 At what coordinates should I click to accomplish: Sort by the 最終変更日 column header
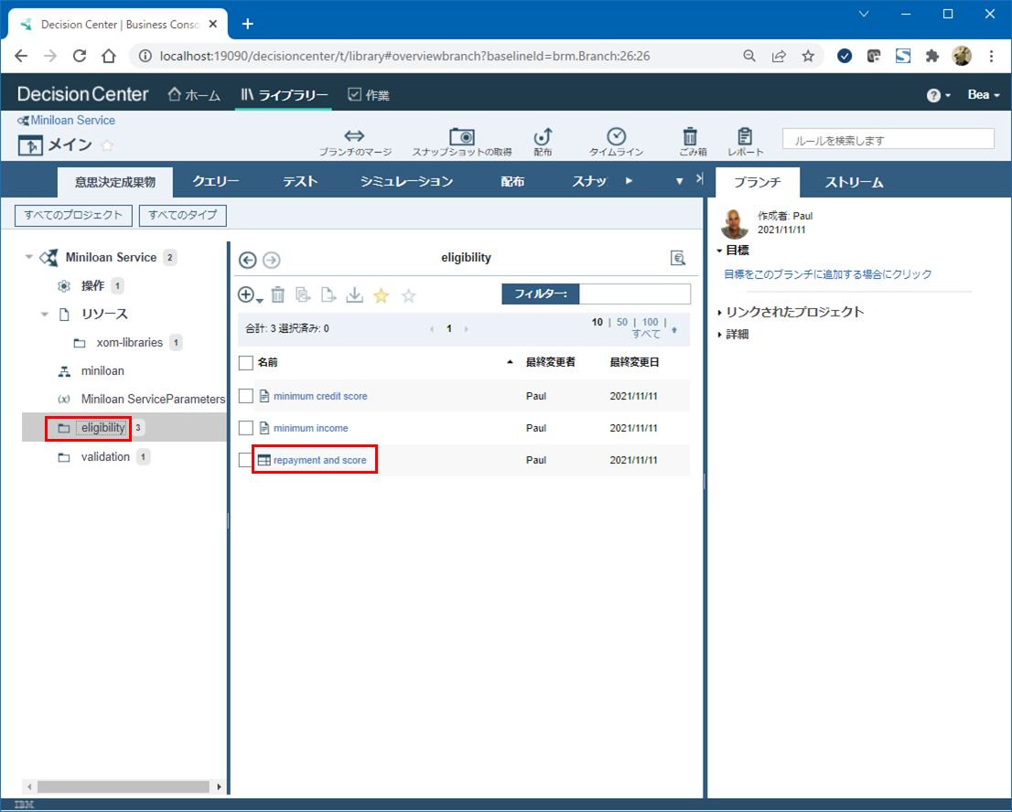coord(634,362)
